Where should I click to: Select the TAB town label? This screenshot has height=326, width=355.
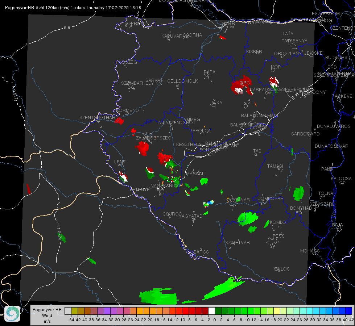point(257,151)
